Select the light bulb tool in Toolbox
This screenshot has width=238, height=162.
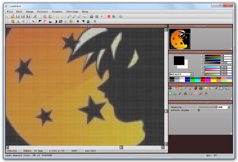pyautogui.click(x=206, y=88)
